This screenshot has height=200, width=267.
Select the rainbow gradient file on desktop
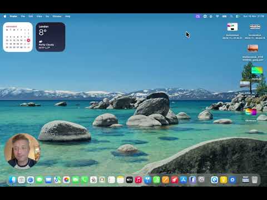pos(251,115)
